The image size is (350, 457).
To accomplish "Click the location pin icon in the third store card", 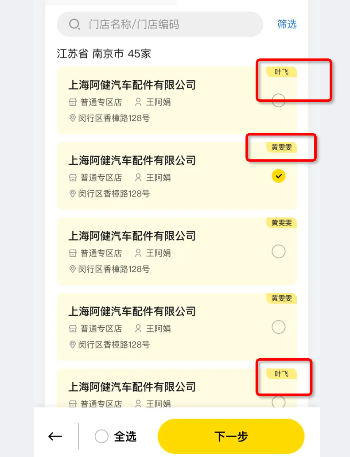I will point(73,269).
